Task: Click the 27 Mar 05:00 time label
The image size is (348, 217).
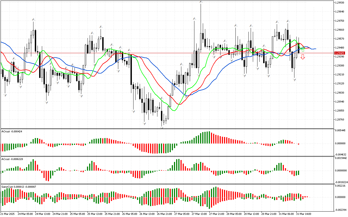Action: click(x=182, y=214)
